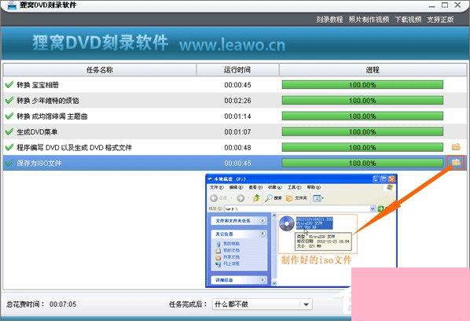The width and height of the screenshot is (470, 321).
Task: Click the Up folder icon in explorer window
Action: [256, 198]
